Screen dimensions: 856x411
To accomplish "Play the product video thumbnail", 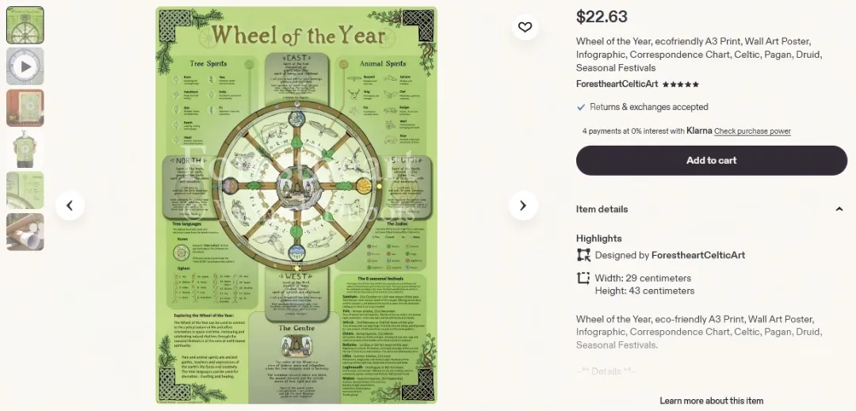I will (25, 67).
